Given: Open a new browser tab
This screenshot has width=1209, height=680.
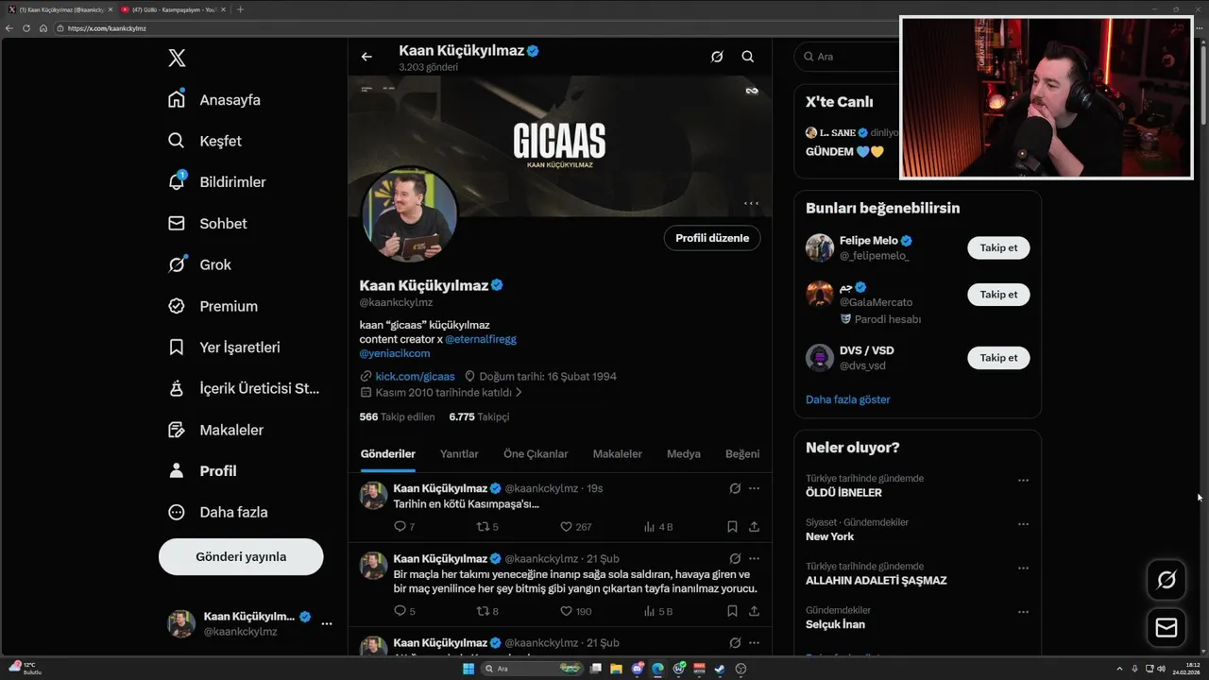Looking at the screenshot, I should point(240,9).
